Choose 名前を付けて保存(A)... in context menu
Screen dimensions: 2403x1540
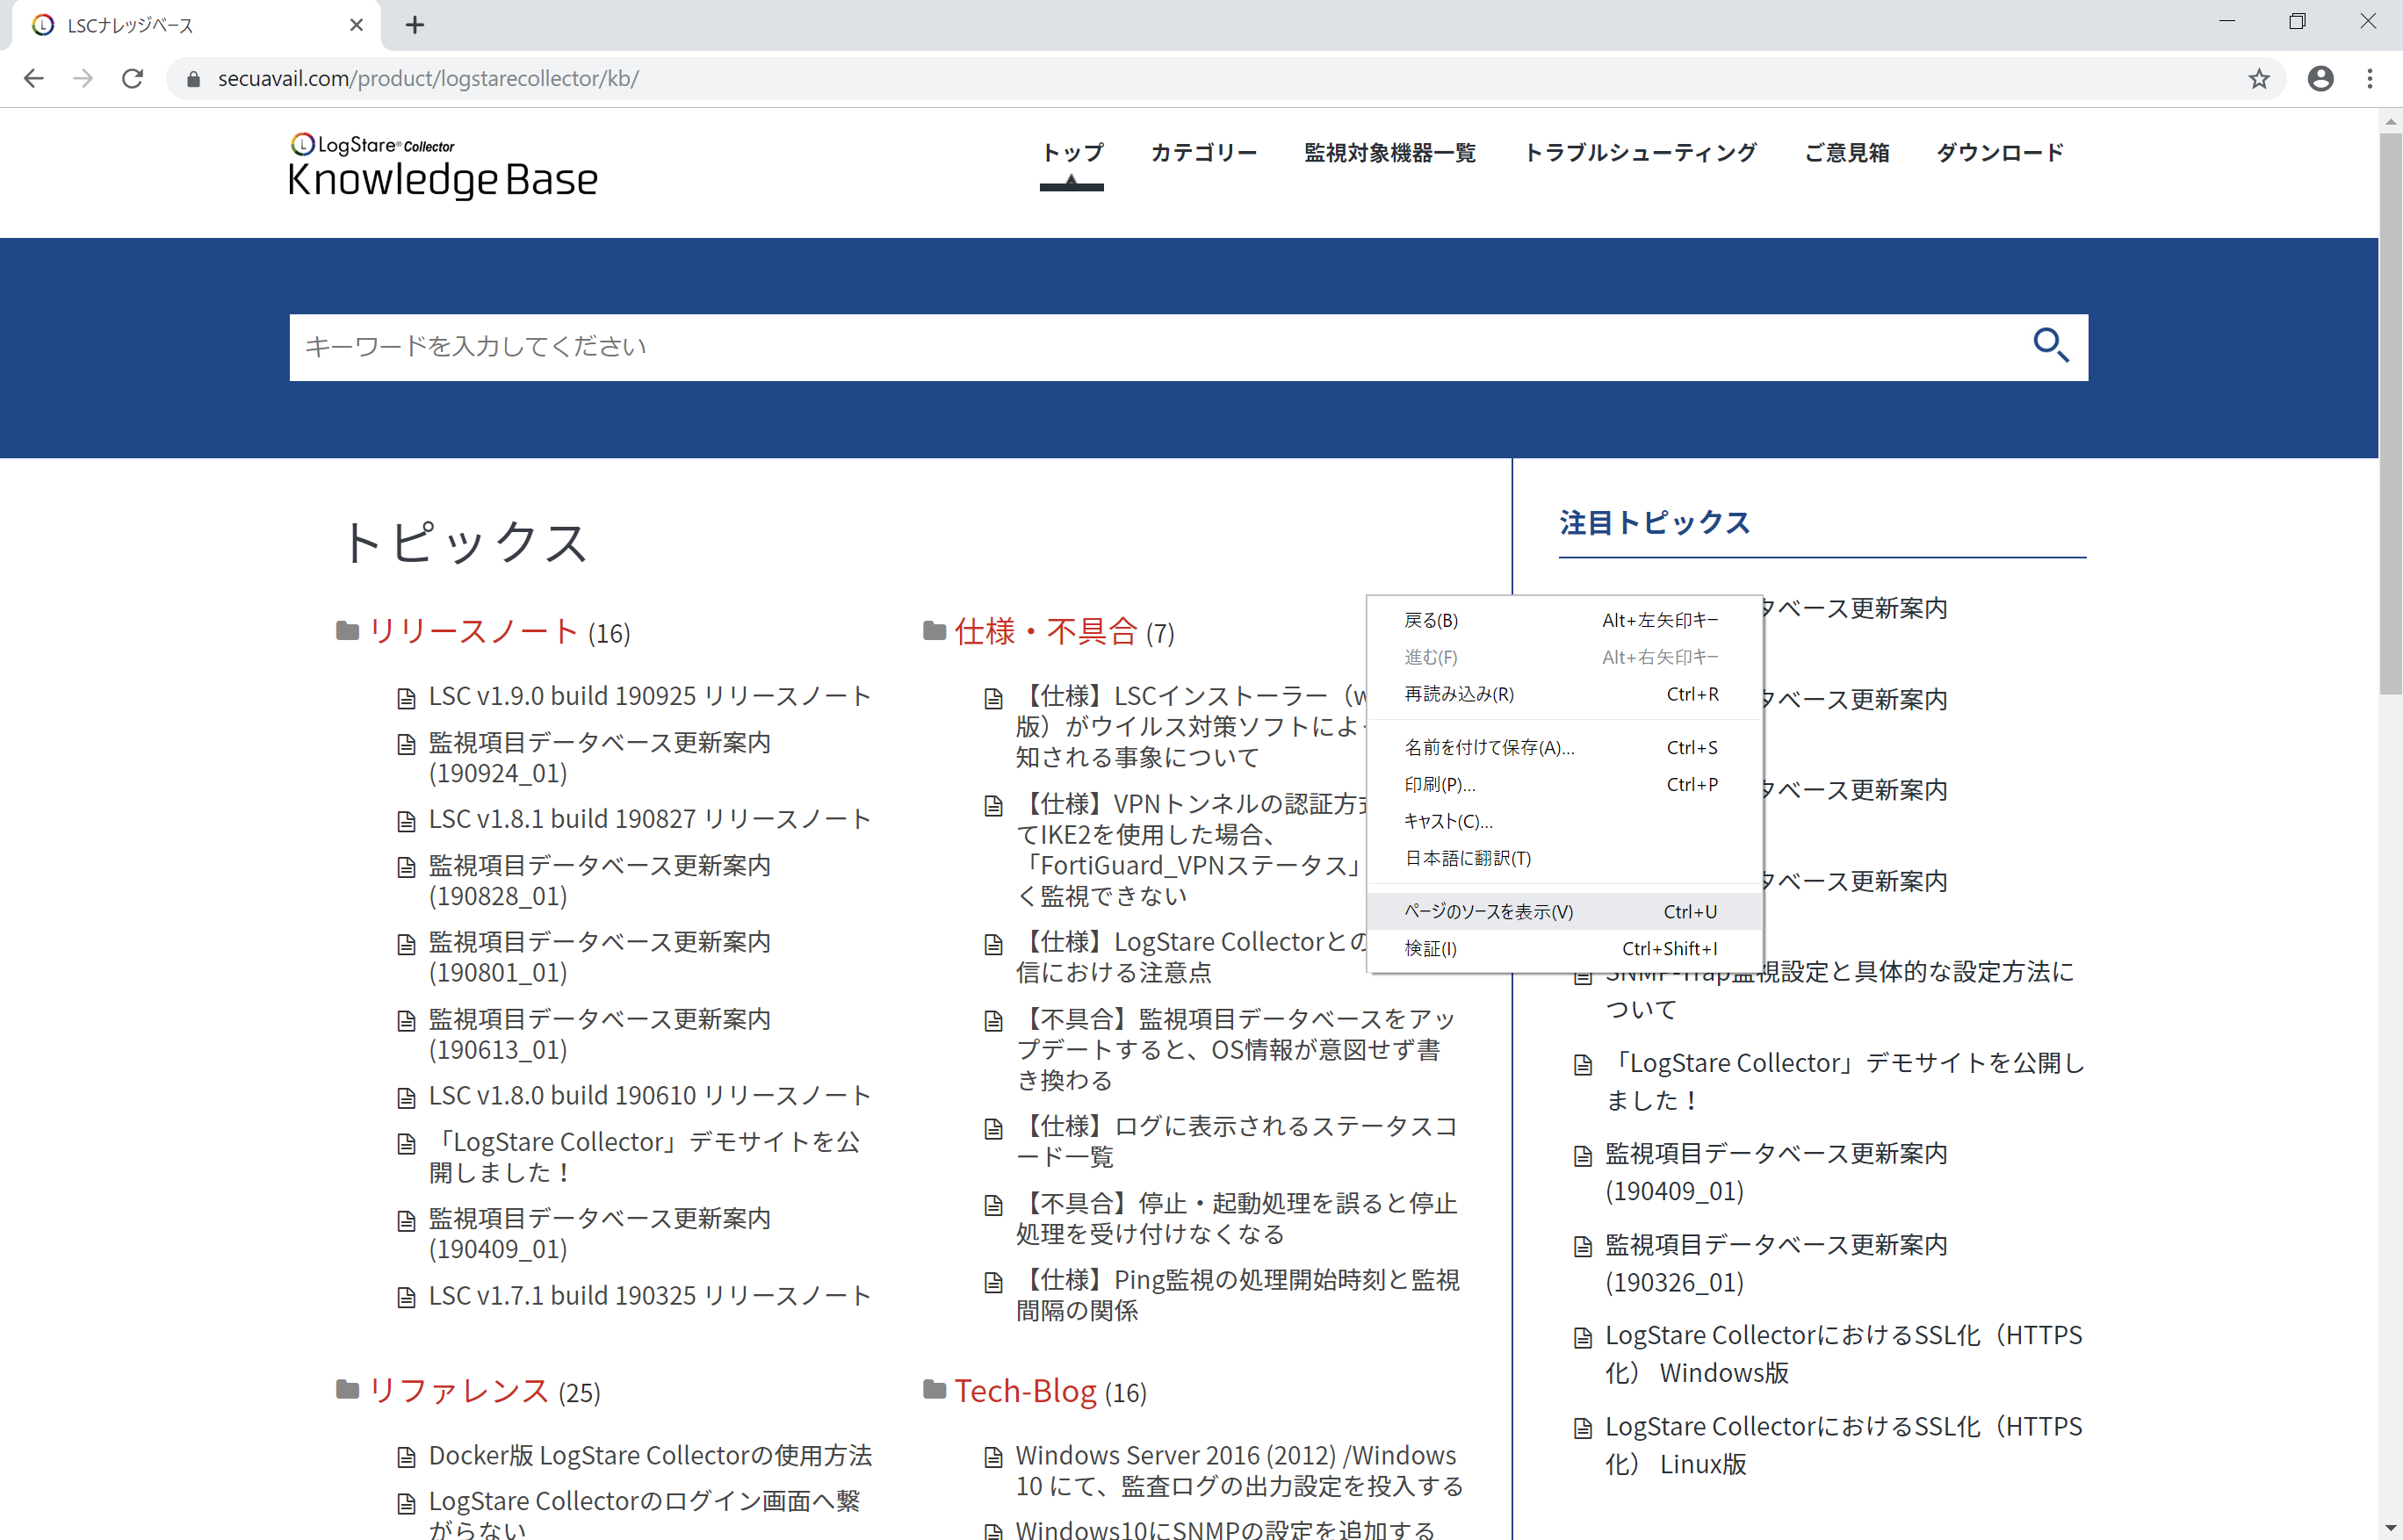(1564, 748)
